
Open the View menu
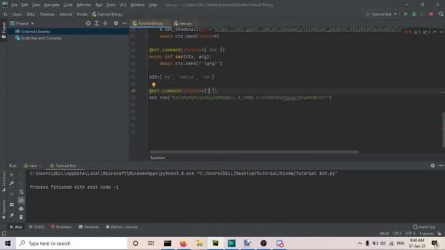[x=36, y=5]
